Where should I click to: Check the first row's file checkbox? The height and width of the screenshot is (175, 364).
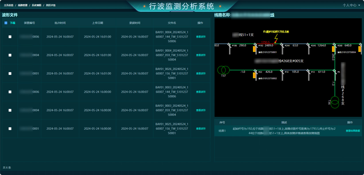[x=10, y=37]
